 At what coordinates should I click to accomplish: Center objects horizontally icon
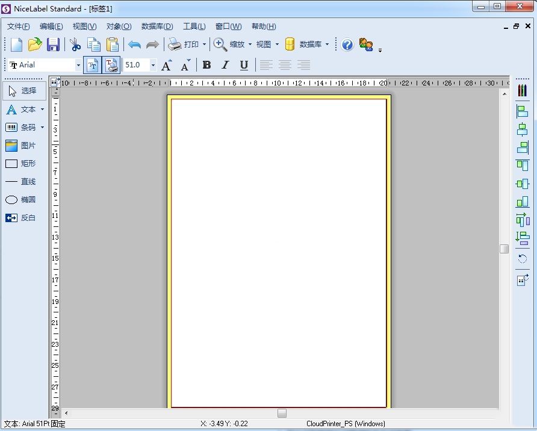(x=523, y=130)
